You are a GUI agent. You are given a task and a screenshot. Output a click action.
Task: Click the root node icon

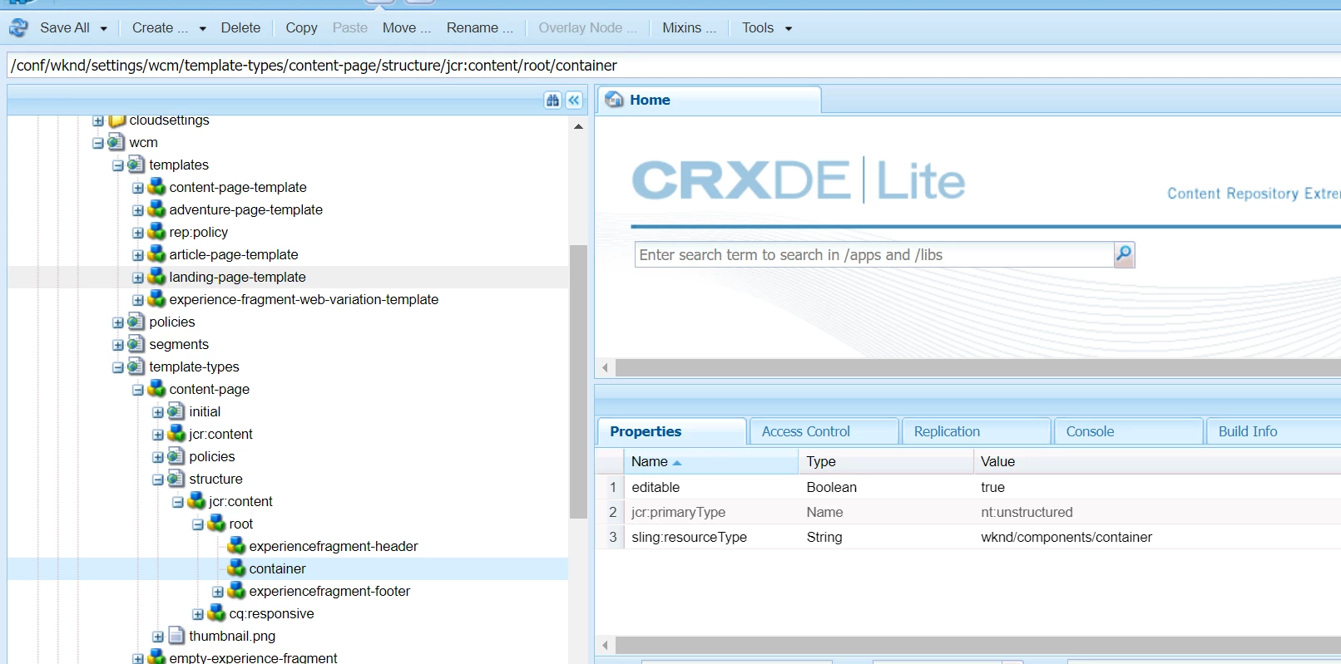tap(216, 524)
